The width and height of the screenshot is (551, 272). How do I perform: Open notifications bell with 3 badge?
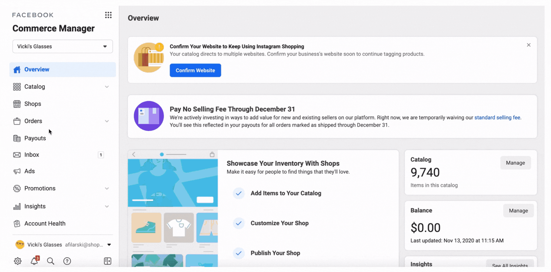point(34,261)
